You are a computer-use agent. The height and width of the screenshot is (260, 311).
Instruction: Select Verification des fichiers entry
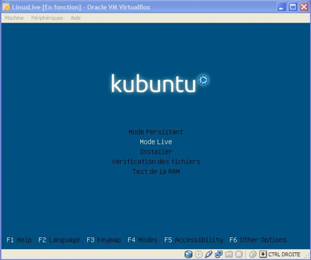[156, 161]
